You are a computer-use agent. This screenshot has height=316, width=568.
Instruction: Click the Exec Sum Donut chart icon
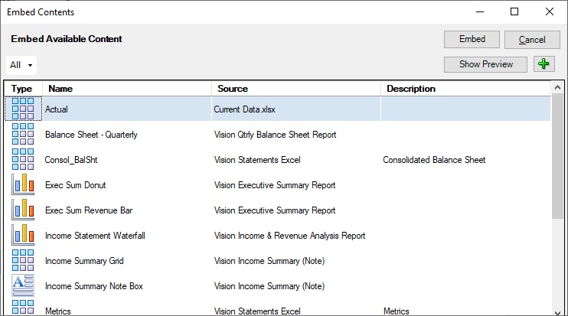(23, 184)
